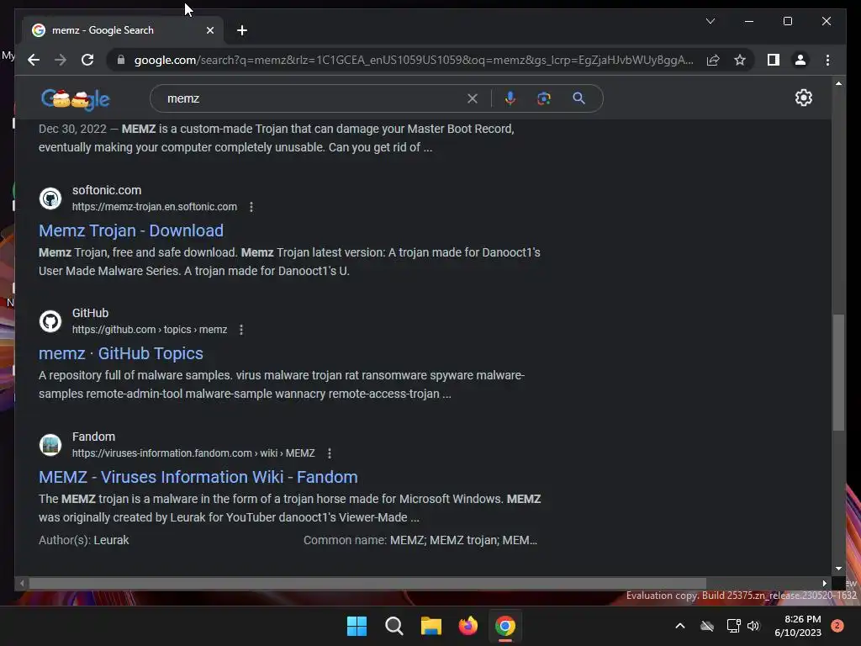Open Windows taskbar search

pyautogui.click(x=394, y=626)
